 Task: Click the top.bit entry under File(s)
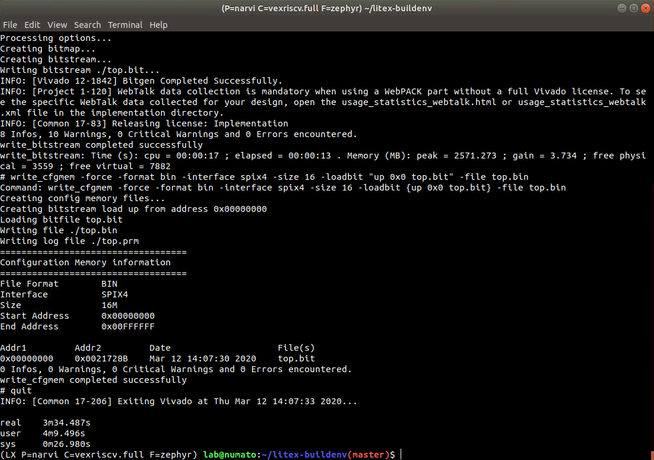coord(296,359)
